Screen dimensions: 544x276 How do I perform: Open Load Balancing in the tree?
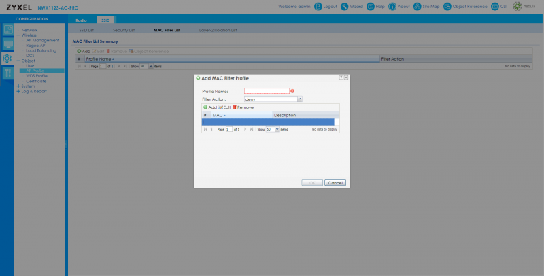click(x=41, y=50)
